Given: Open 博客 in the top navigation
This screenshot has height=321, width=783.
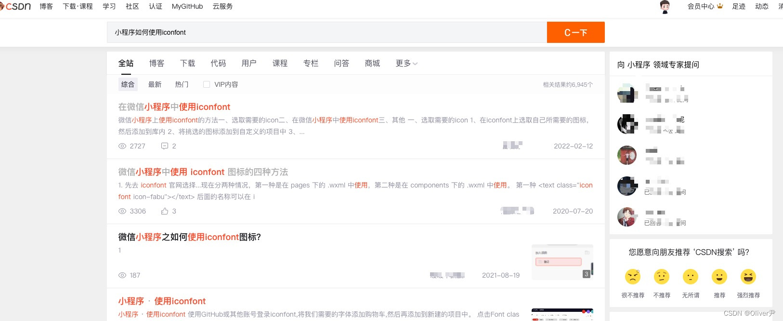Looking at the screenshot, I should 46,6.
